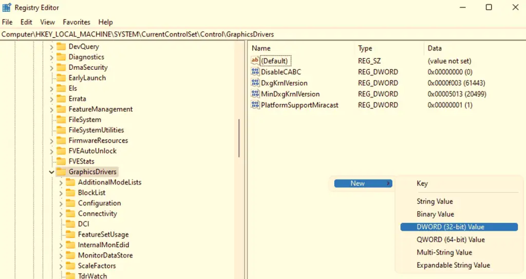
Task: Expand the FeatureManagement key
Action: click(x=51, y=110)
